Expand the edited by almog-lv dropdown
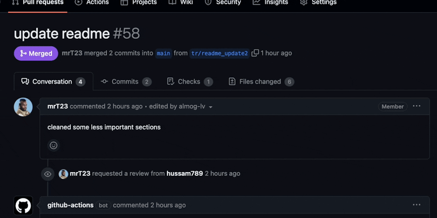This screenshot has width=437, height=218. tap(210, 107)
